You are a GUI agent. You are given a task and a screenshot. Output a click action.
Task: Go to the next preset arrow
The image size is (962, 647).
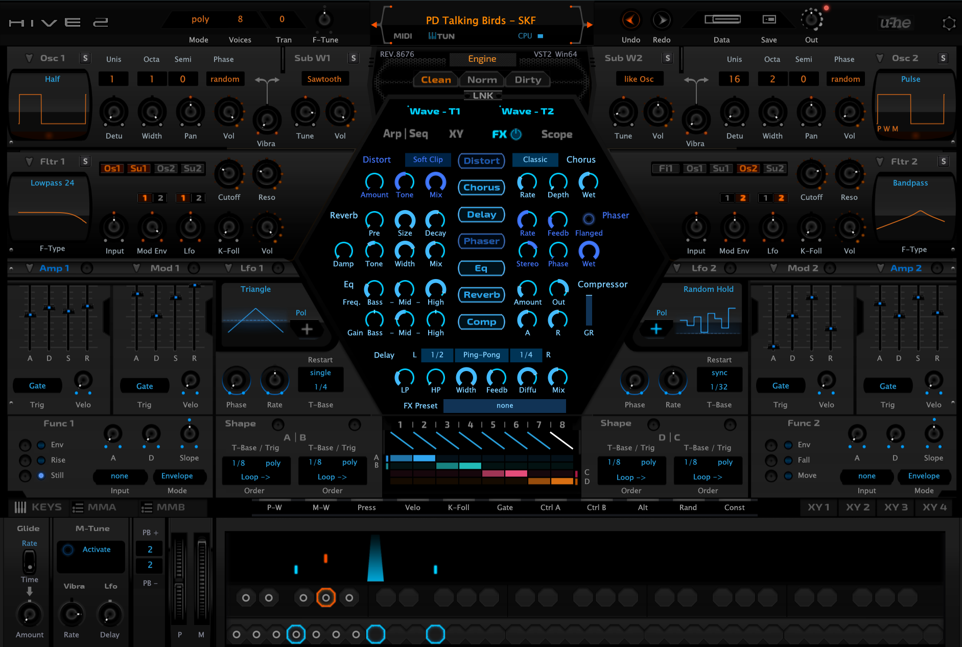click(589, 25)
